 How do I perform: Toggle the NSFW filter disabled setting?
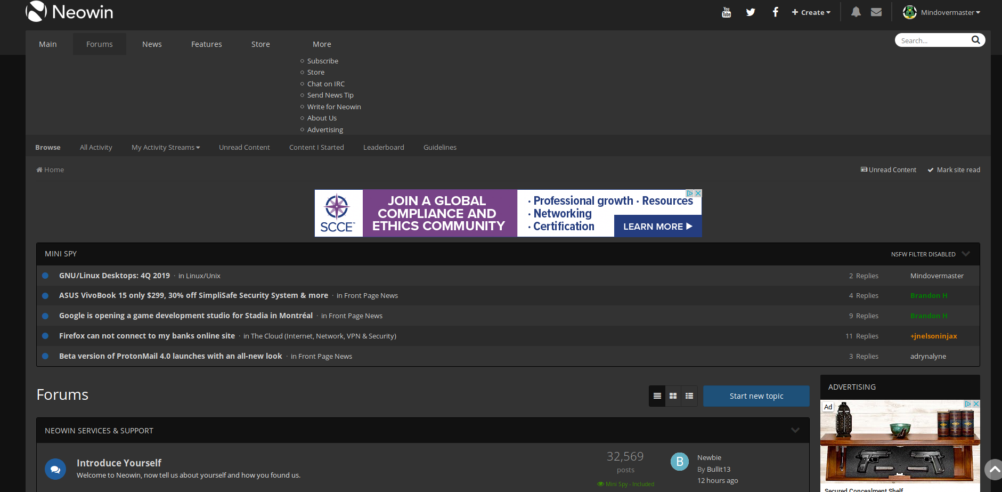(x=923, y=254)
